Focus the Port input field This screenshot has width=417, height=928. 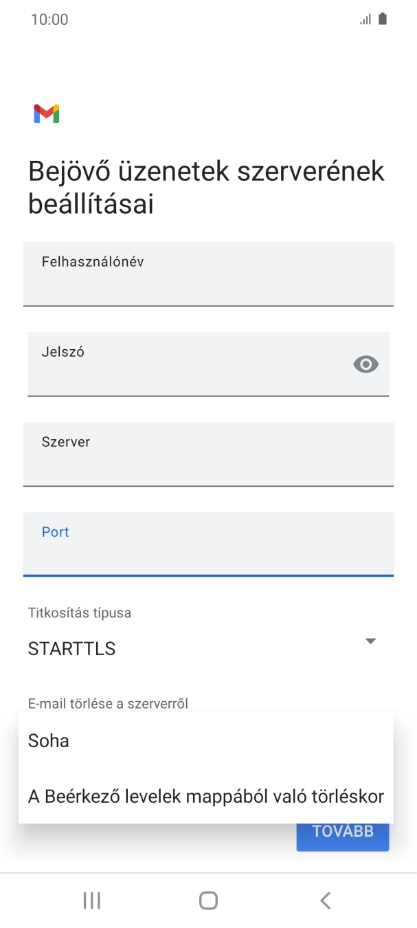208,544
